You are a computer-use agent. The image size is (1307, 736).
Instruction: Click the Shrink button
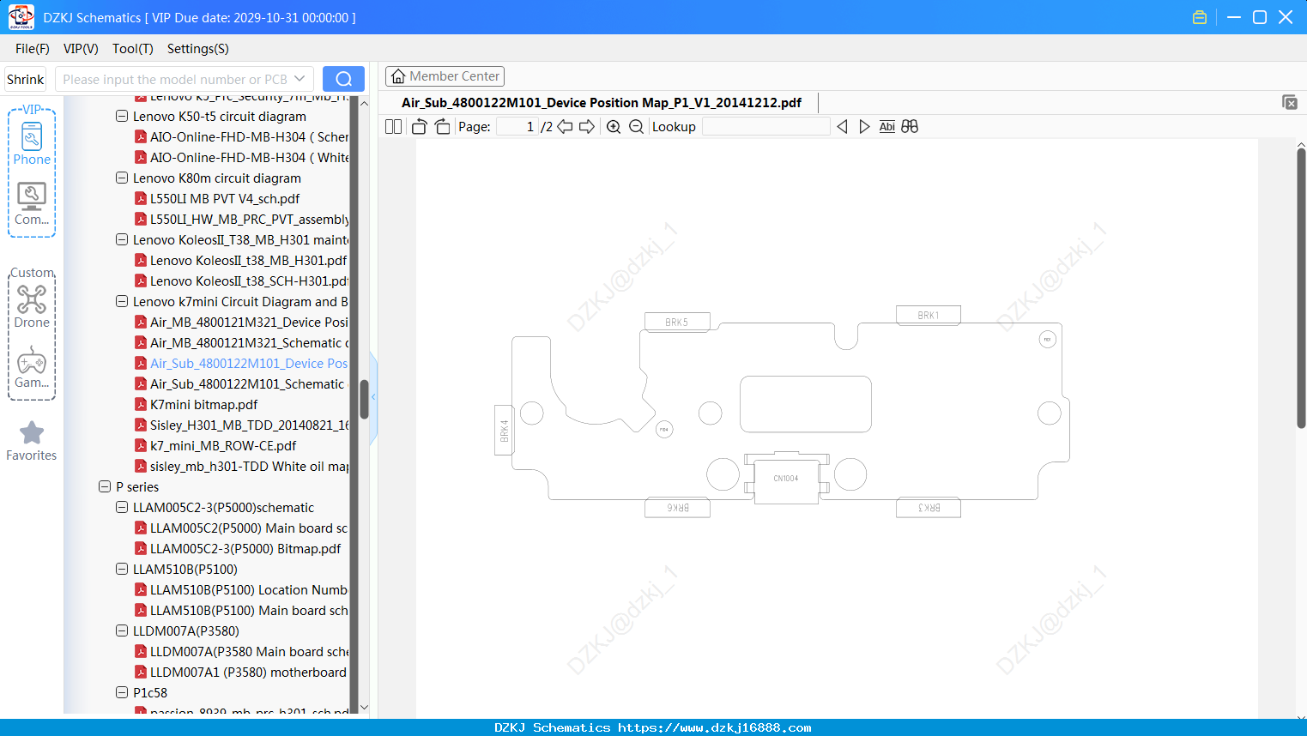pyautogui.click(x=25, y=79)
